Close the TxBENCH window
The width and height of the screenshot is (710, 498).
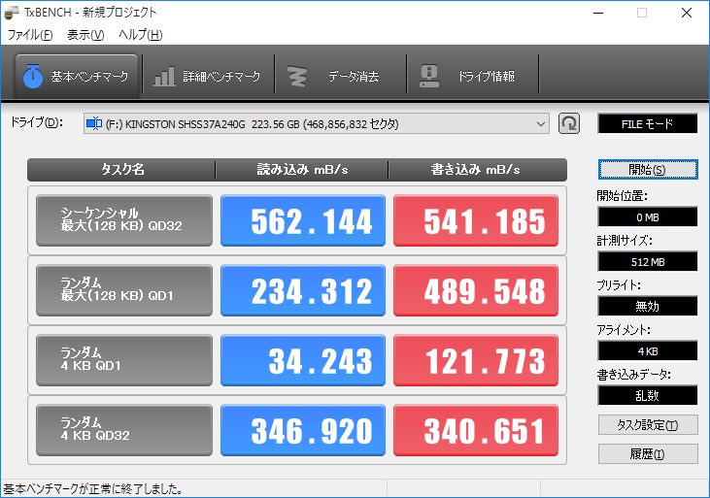click(686, 13)
